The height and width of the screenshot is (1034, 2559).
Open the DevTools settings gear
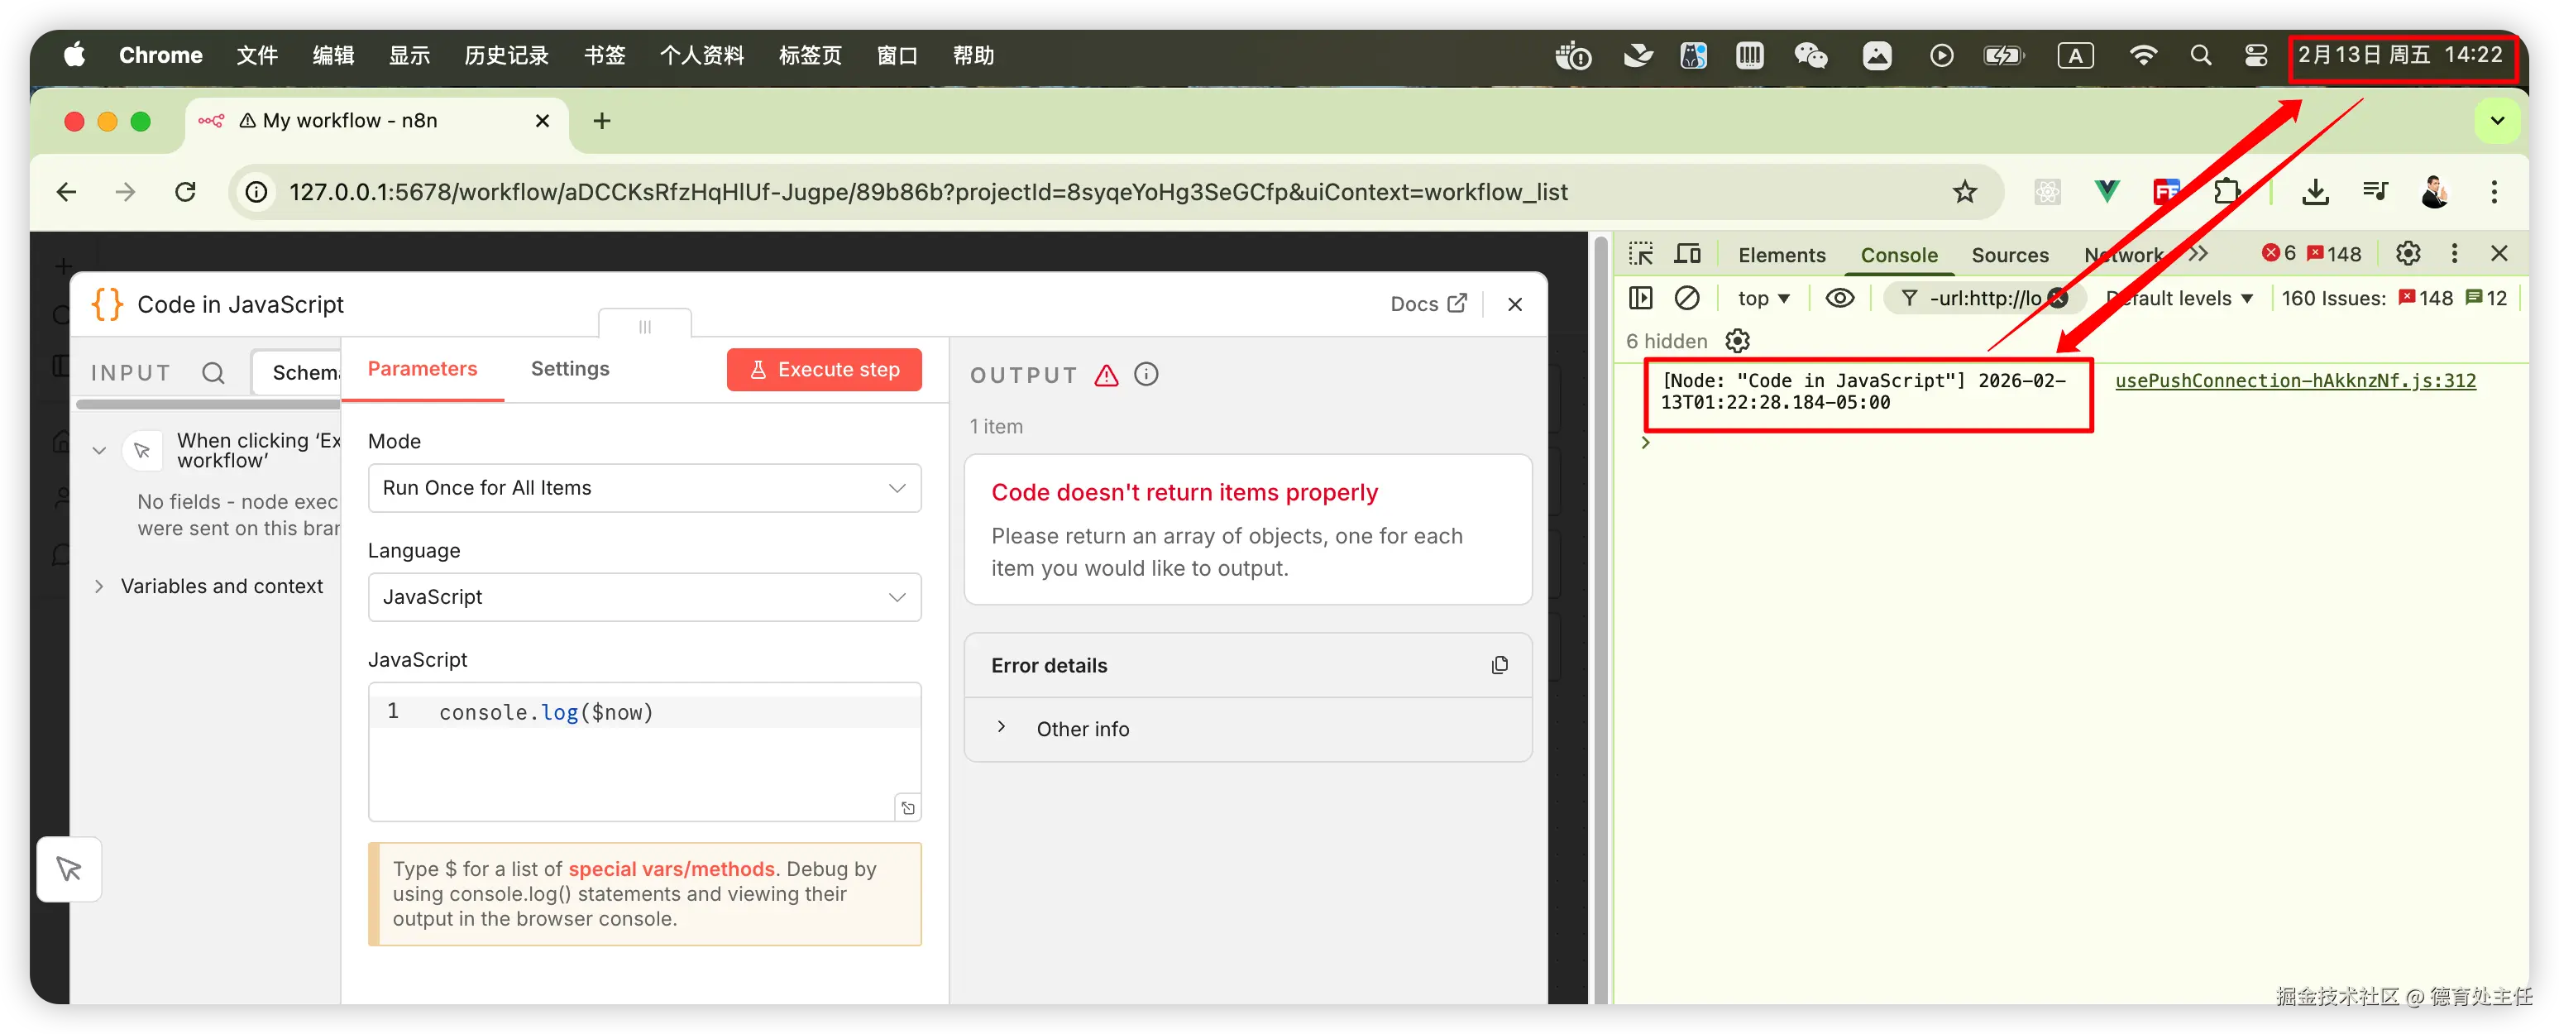click(2407, 254)
